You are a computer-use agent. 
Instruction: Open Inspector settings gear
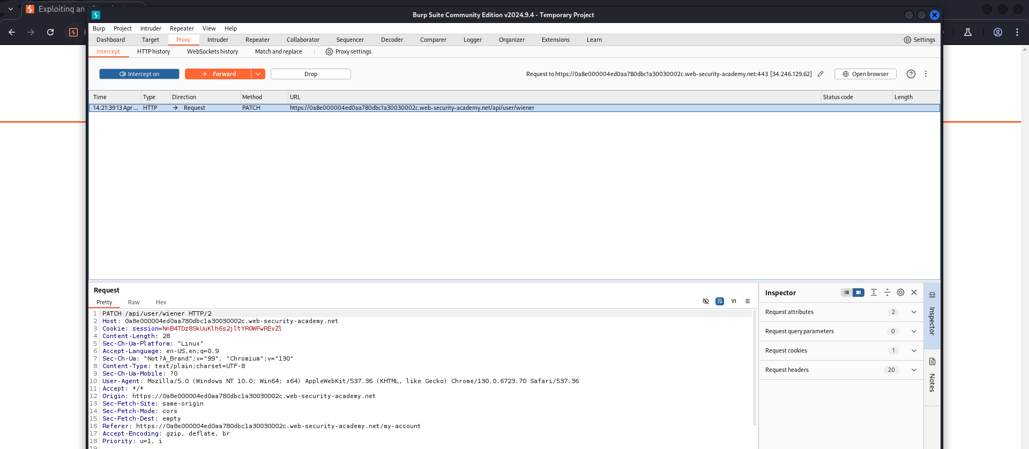point(900,293)
